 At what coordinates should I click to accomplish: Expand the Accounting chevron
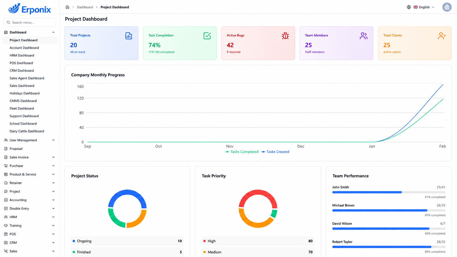click(x=53, y=200)
